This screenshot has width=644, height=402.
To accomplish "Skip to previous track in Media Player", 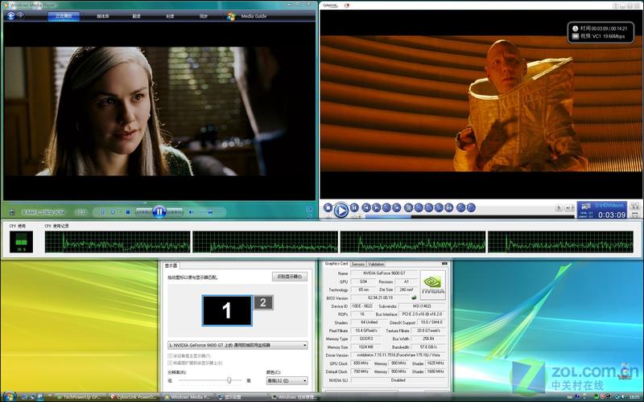I will [144, 212].
